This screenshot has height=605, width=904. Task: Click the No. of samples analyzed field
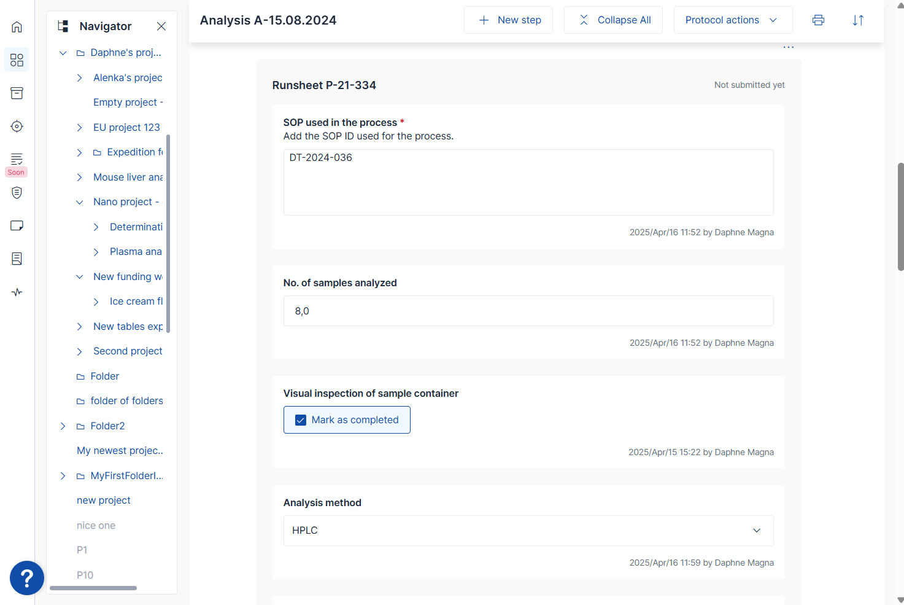528,311
